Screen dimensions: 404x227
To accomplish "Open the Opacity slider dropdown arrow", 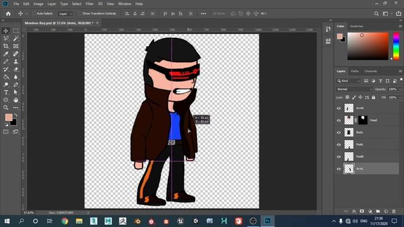I will tap(400, 90).
